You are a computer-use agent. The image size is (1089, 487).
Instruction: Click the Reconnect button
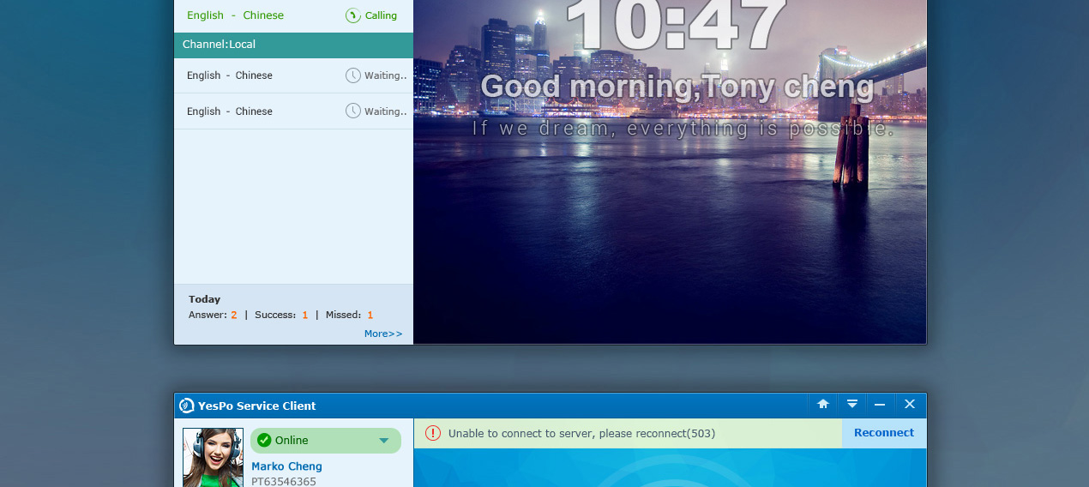tap(884, 433)
